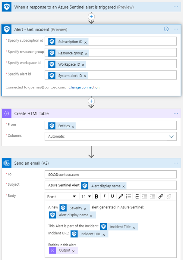The image size is (183, 260).
Task: Open the text highlight color pen
Action: click(121, 197)
